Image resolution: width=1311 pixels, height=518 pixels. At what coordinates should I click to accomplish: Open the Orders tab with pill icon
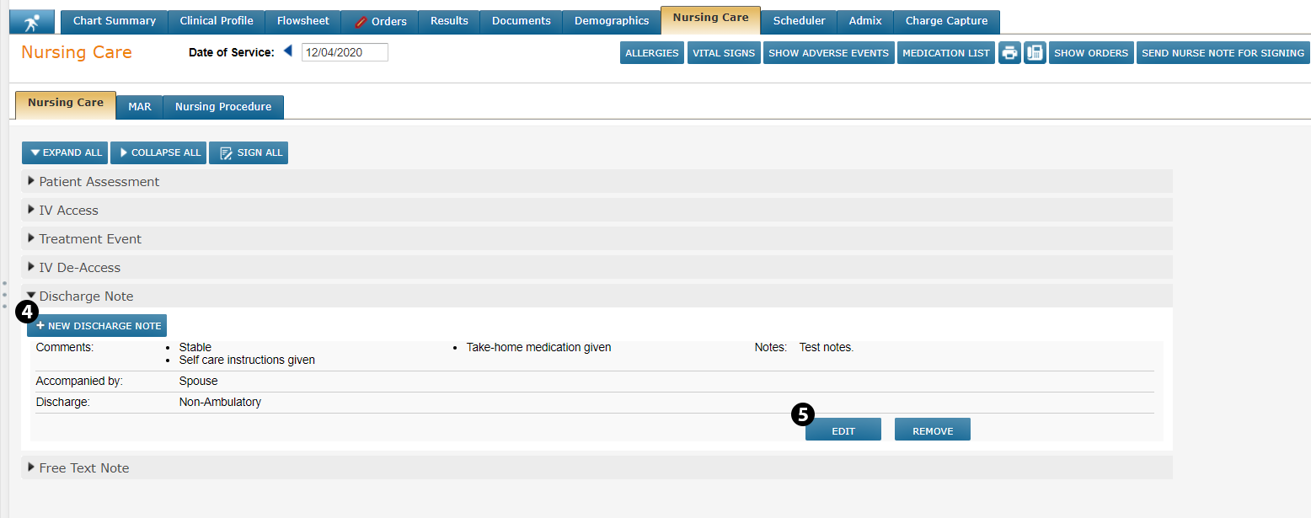380,21
